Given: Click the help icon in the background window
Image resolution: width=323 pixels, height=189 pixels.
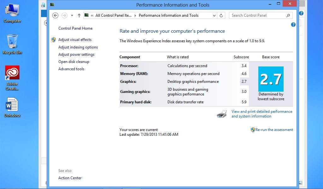Looking at the screenshot, I should pos(301,13).
